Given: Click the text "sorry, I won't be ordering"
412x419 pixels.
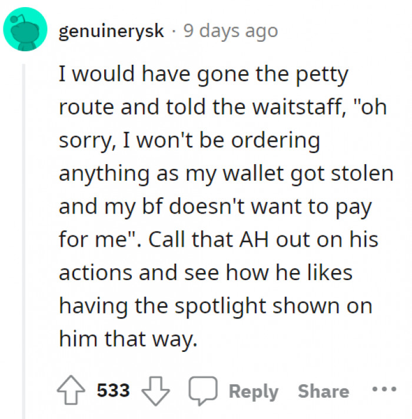Looking at the screenshot, I should (188, 141).
